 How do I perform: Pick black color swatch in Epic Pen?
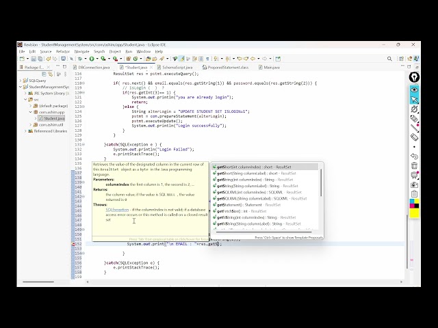click(417, 206)
